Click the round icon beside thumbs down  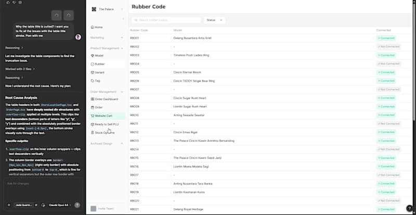pos(20,3)
